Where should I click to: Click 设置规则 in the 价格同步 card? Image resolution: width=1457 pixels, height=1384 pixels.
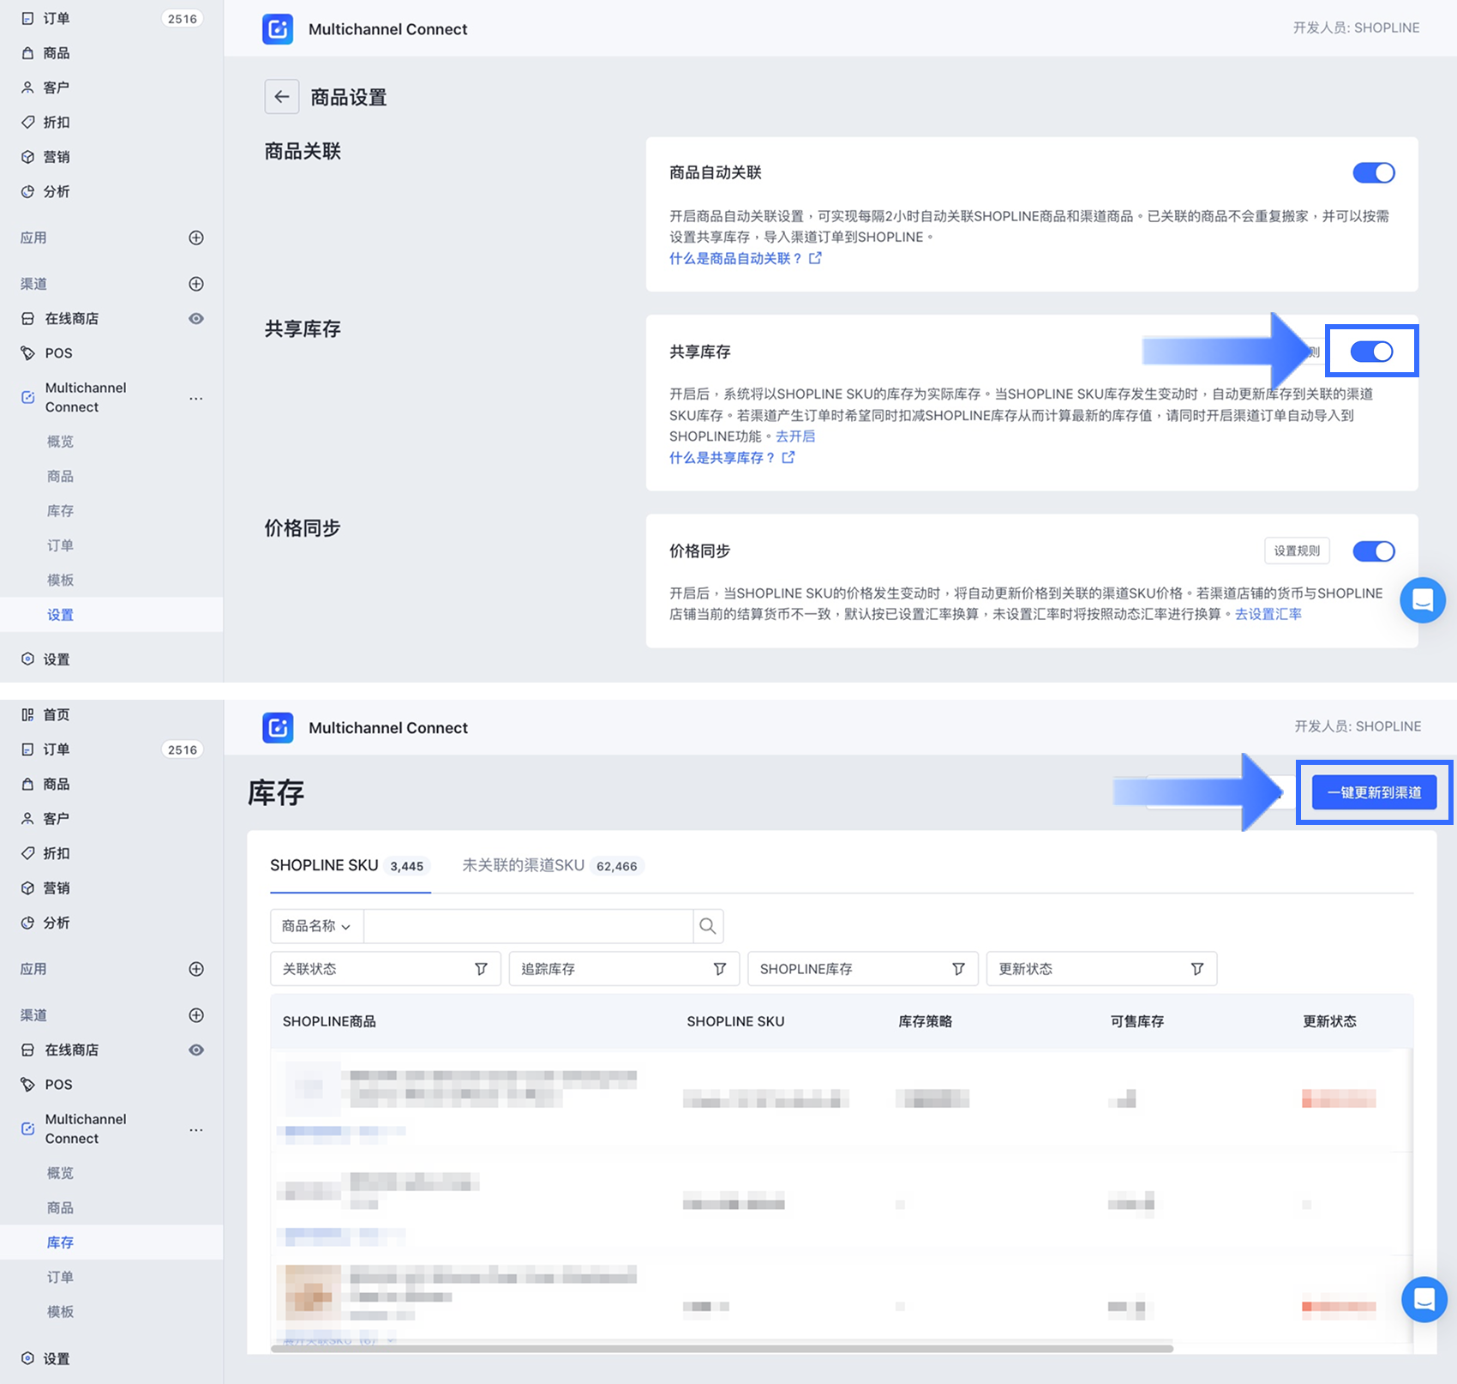(x=1297, y=551)
